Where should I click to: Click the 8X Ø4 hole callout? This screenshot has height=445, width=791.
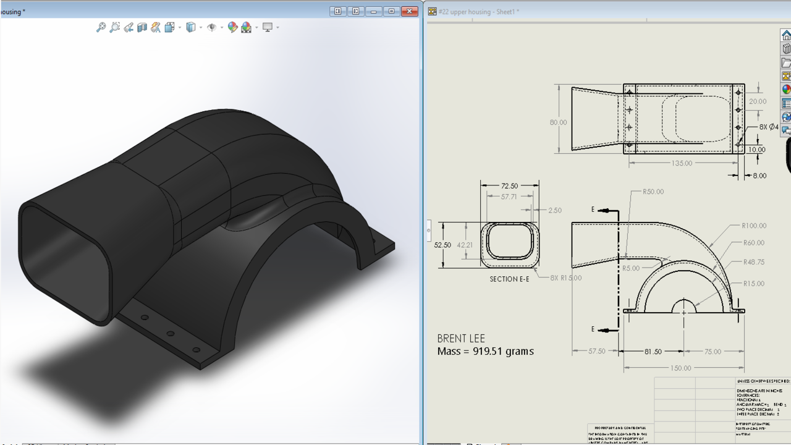tap(769, 127)
